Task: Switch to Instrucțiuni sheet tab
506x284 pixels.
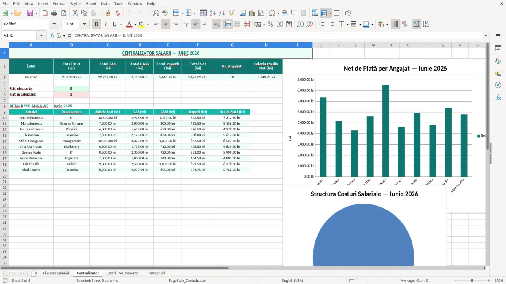Action: (156, 273)
